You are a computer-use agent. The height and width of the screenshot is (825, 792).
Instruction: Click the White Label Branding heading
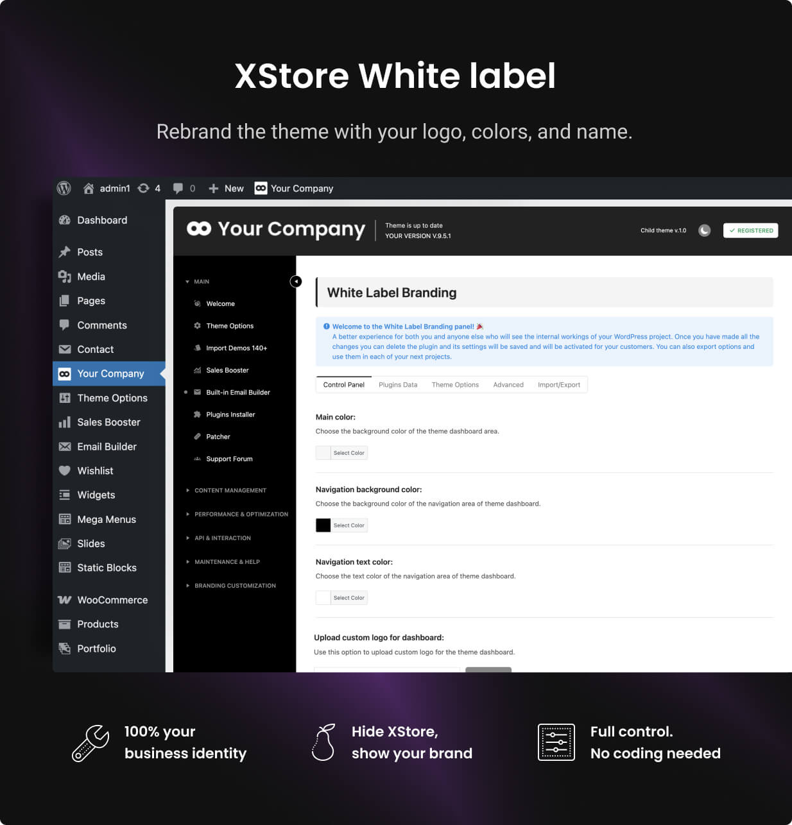[392, 293]
